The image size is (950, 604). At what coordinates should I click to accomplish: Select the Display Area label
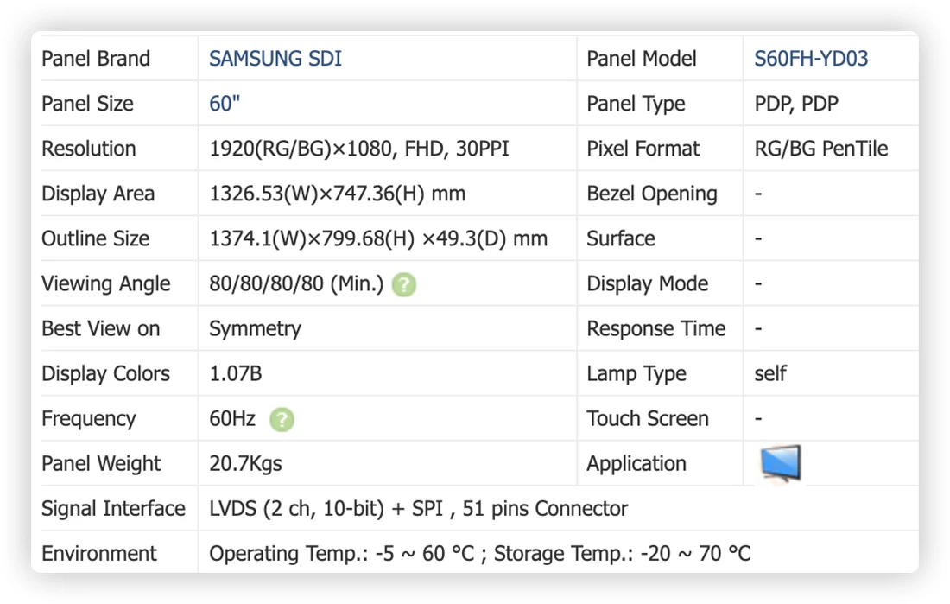coord(98,194)
